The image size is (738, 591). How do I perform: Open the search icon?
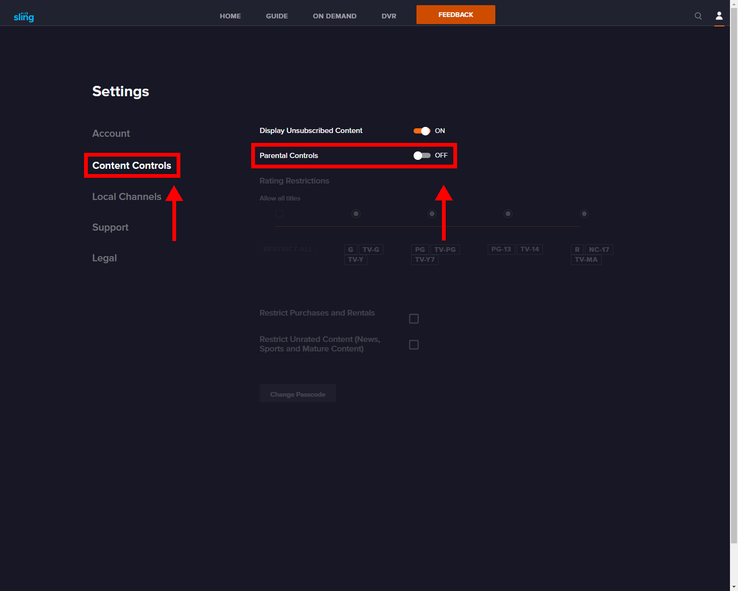coord(698,16)
